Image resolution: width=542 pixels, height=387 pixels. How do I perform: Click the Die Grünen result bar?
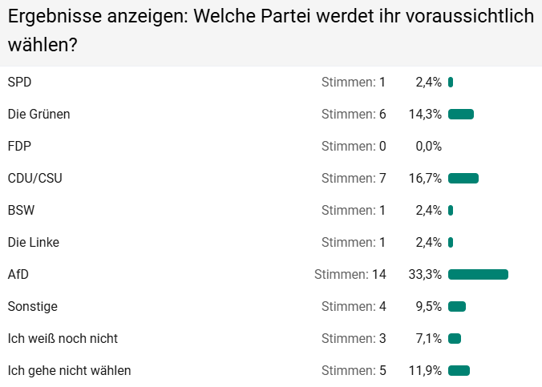[461, 114]
